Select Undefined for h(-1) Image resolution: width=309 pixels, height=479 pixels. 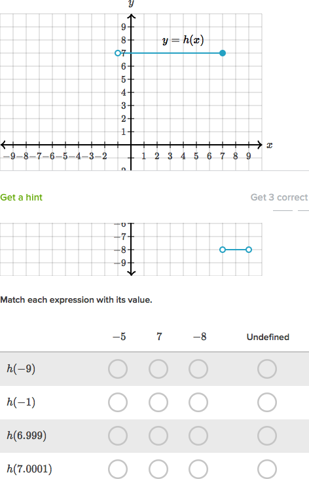click(267, 402)
